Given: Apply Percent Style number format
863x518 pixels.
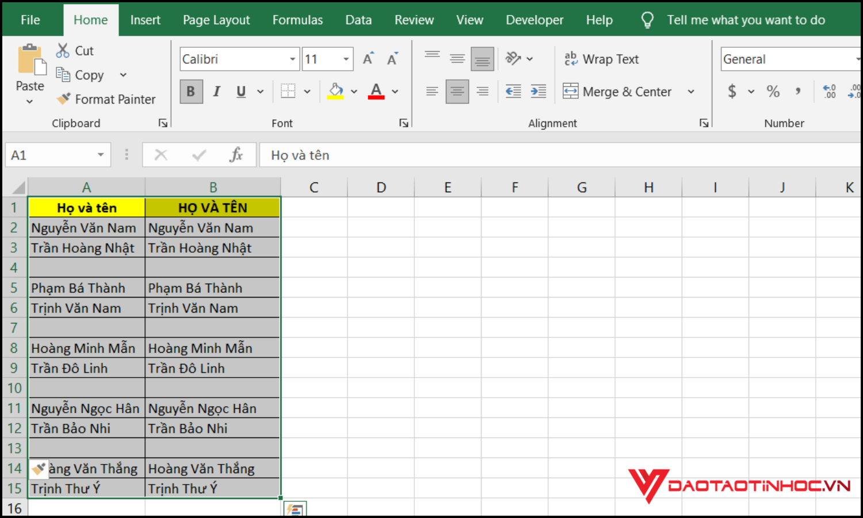Looking at the screenshot, I should [773, 92].
